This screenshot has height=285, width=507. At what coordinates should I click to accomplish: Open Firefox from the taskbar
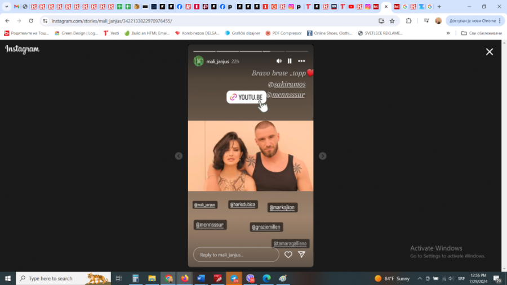184,278
